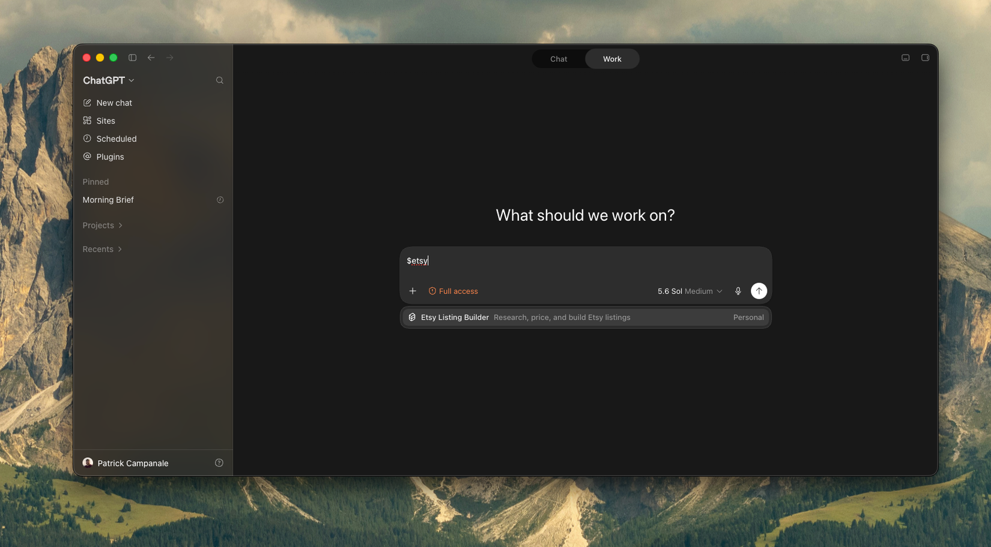Click the Full access shield icon
Screen dimensions: 991x547
coord(432,291)
